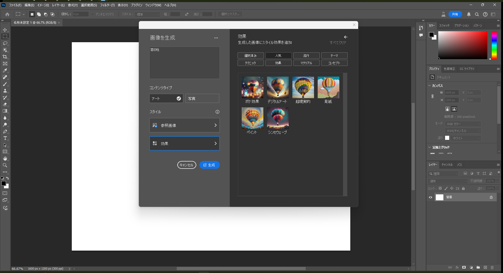Open the フィルター menu
The width and height of the screenshot is (503, 273).
coord(107,5)
